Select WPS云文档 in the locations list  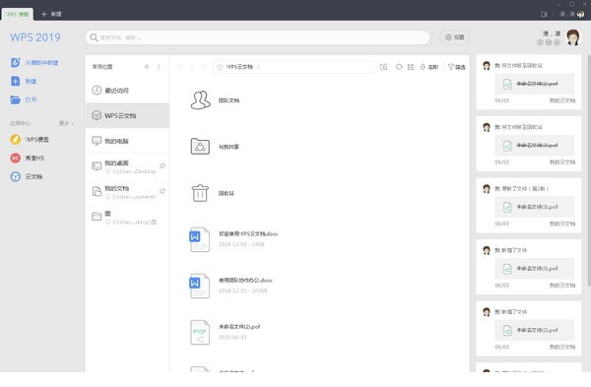pyautogui.click(x=127, y=115)
